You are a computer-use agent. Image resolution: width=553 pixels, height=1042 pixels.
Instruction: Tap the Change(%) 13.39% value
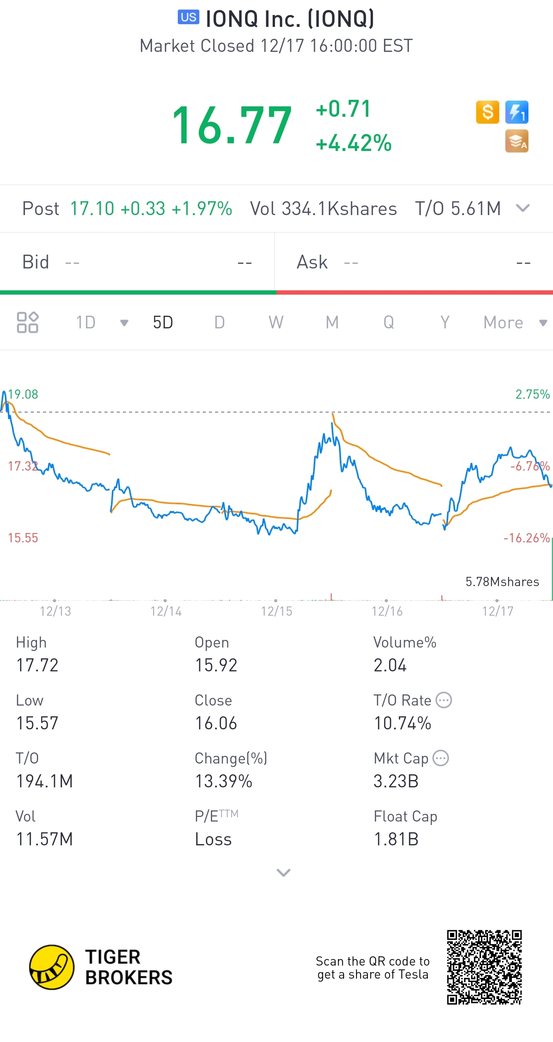click(224, 781)
